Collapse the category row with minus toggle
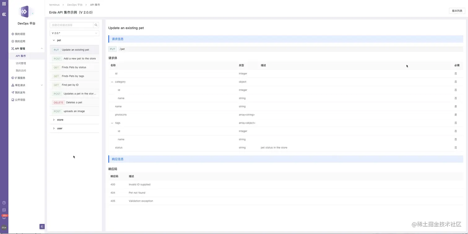This screenshot has height=234, width=468. pyautogui.click(x=112, y=82)
